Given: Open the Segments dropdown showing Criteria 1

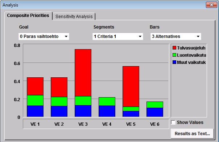Looking at the screenshot, I should (118, 36).
